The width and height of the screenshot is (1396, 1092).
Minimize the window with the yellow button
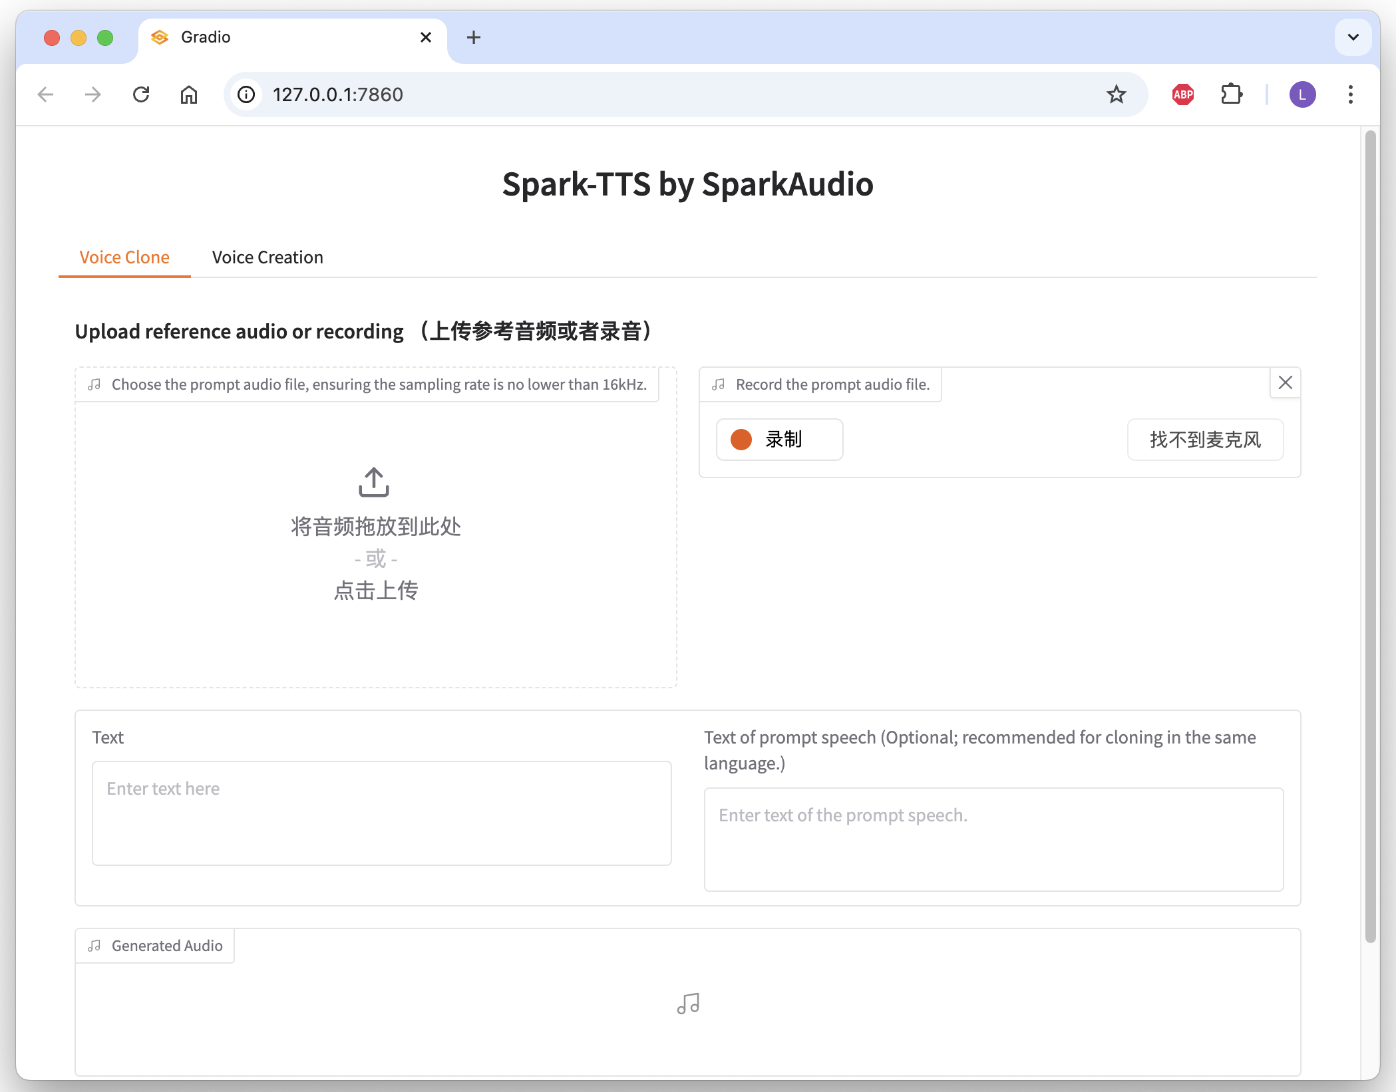coord(79,38)
